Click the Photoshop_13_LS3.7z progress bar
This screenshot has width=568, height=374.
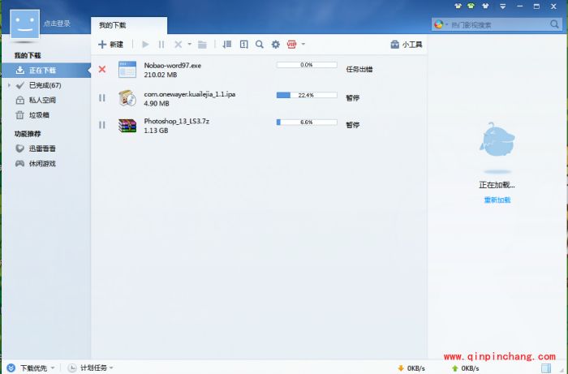point(307,123)
